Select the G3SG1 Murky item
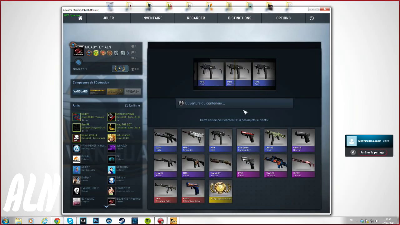The image size is (400, 225). tap(166, 140)
